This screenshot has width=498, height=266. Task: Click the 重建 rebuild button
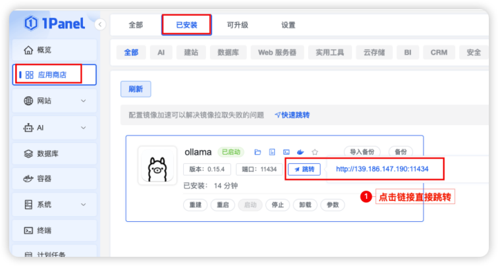196,205
